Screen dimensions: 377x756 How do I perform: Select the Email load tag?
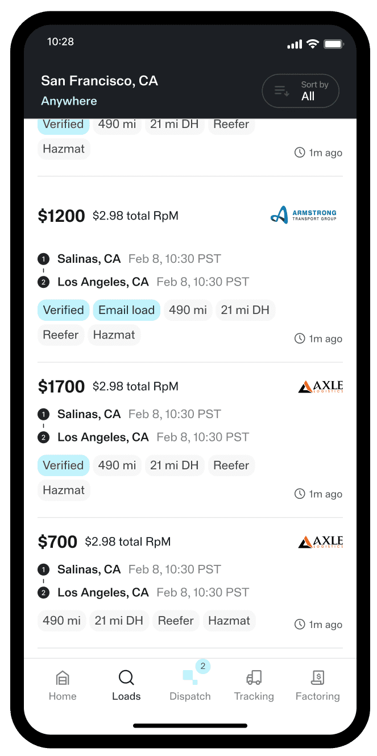[x=126, y=310]
